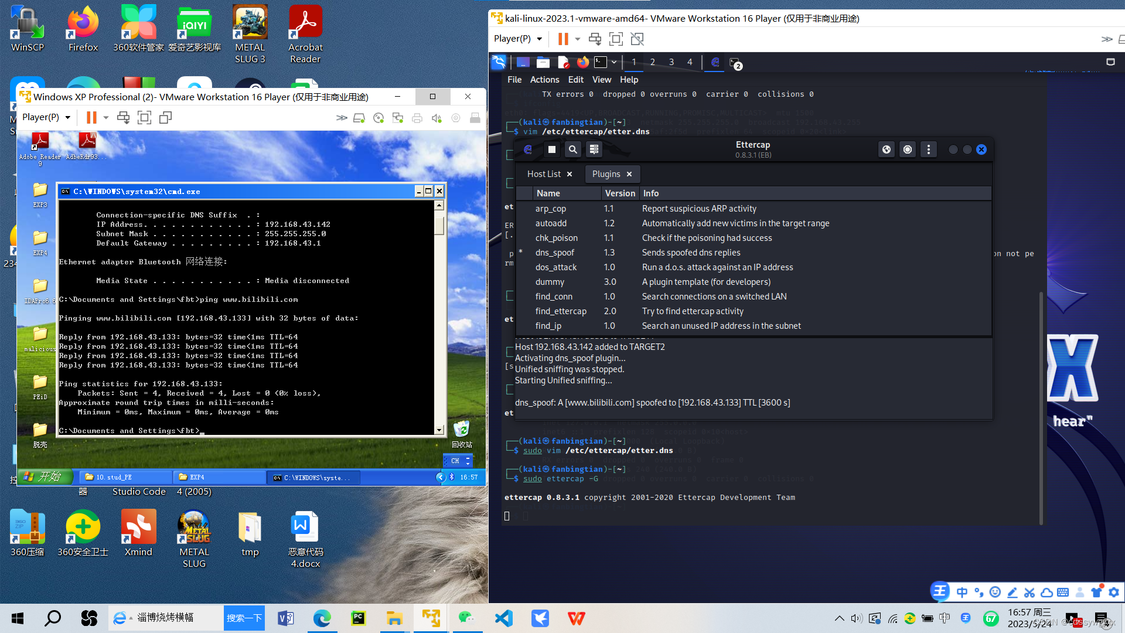Click the Ettercap scan-for-hosts magnifier icon
The width and height of the screenshot is (1125, 633).
(x=572, y=149)
